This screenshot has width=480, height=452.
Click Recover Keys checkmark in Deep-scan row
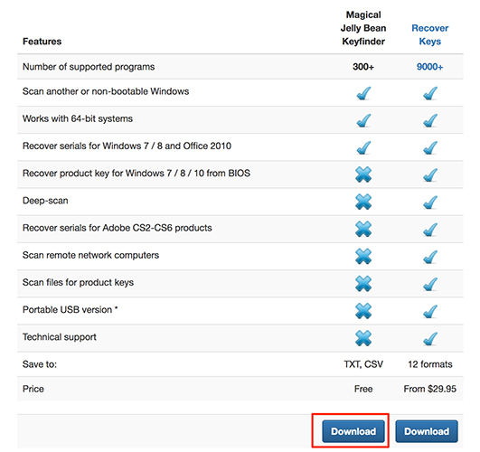[430, 202]
